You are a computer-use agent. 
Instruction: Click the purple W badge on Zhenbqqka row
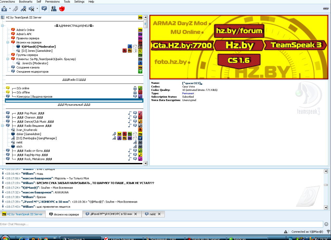(130, 138)
